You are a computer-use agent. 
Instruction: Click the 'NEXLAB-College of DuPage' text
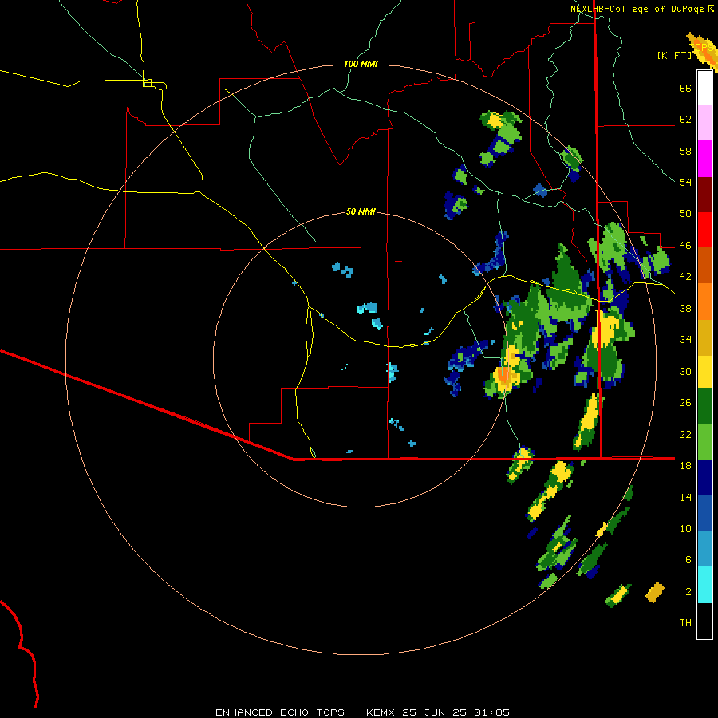[x=637, y=9]
